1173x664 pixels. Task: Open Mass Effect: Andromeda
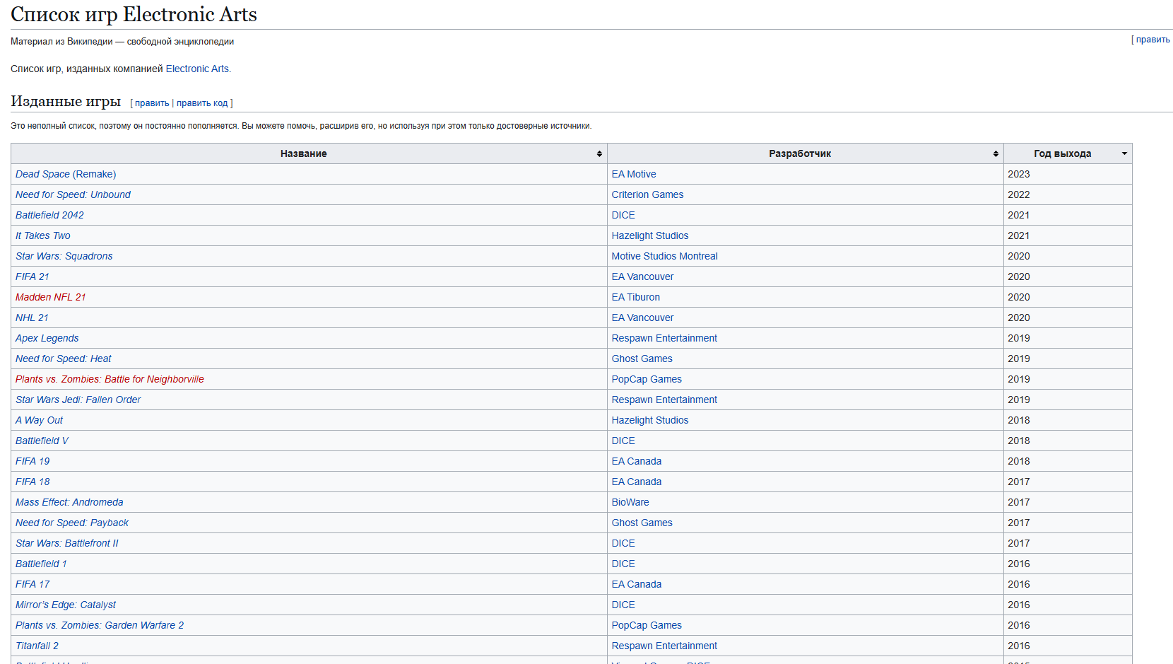tap(69, 502)
